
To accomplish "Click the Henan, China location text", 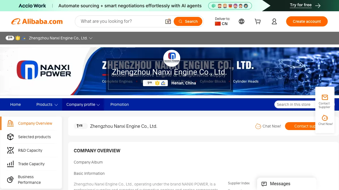I will tap(184, 83).
